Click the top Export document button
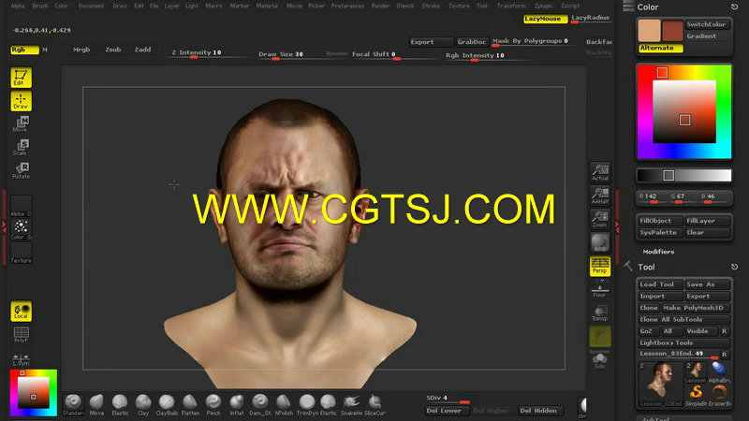 point(431,42)
